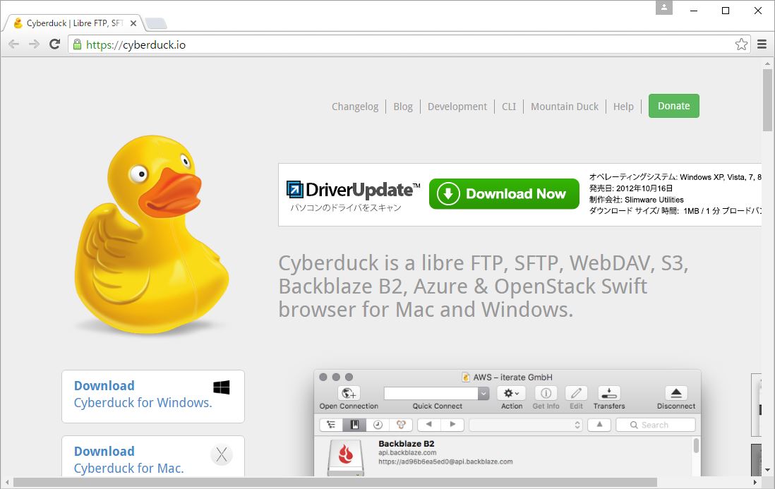Reload the cyberduck.io page
The image size is (775, 489).
(55, 44)
